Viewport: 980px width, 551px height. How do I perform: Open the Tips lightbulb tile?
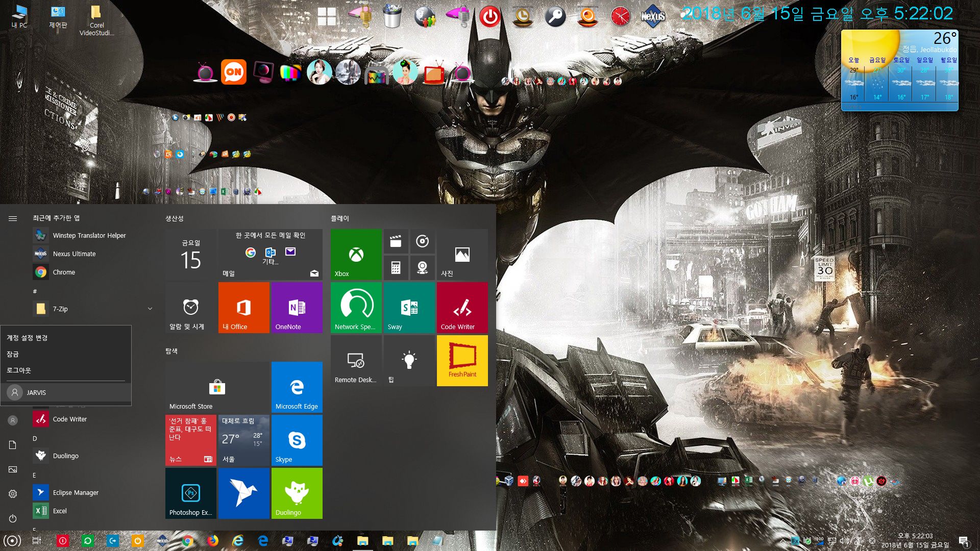pos(409,361)
